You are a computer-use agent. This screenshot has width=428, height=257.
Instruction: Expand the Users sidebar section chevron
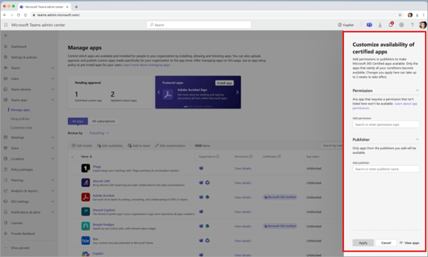52,79
